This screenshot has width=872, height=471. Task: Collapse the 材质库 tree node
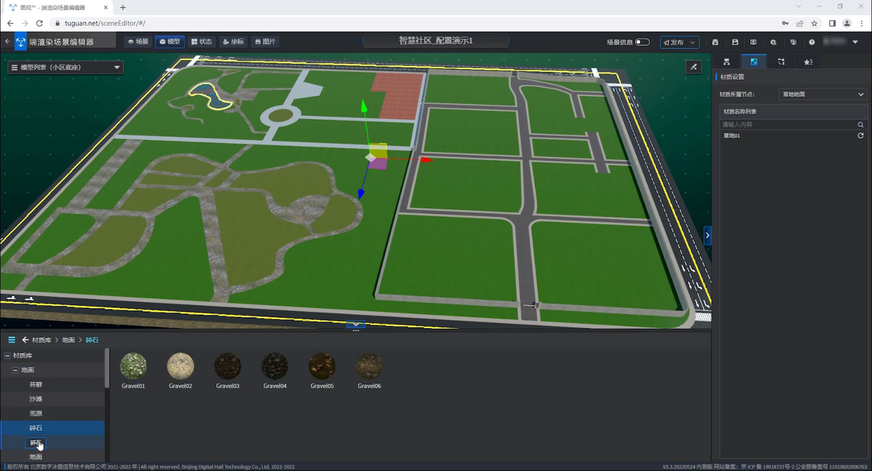(7, 355)
